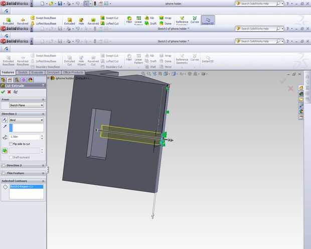Click the Draft On/Off green icon
The width and height of the screenshot is (311, 249).
point(5,151)
